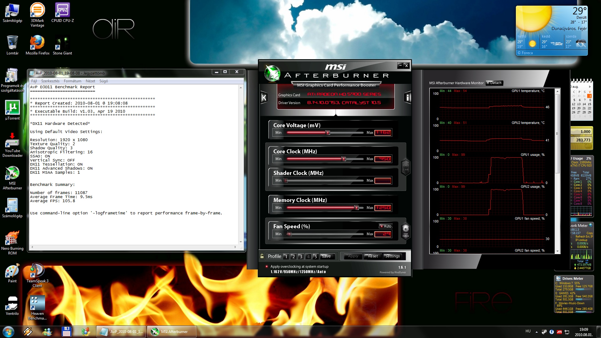The height and width of the screenshot is (338, 601).
Task: Adjust the Core Voltage slider handle
Action: pos(328,133)
